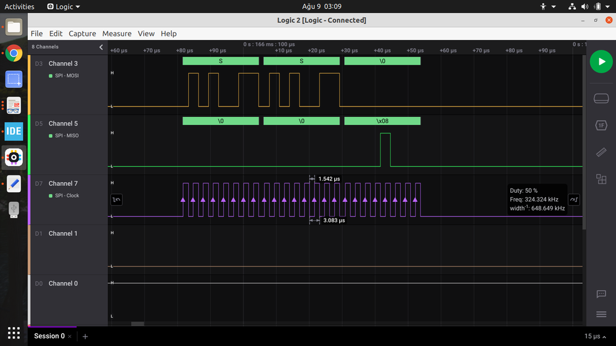The image size is (616, 346).
Task: Launch Files from the dock
Action: tap(14, 27)
